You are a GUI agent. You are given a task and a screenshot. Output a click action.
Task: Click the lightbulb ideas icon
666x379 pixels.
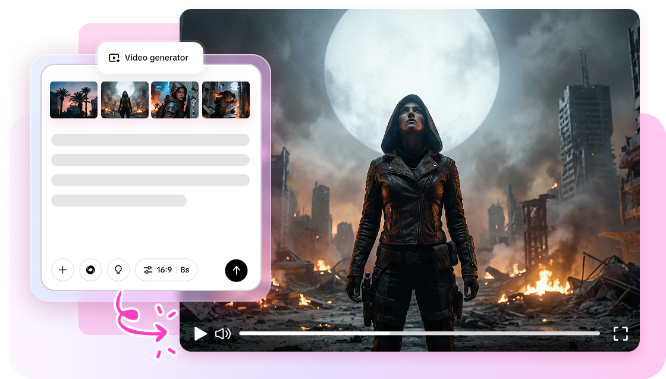click(118, 270)
